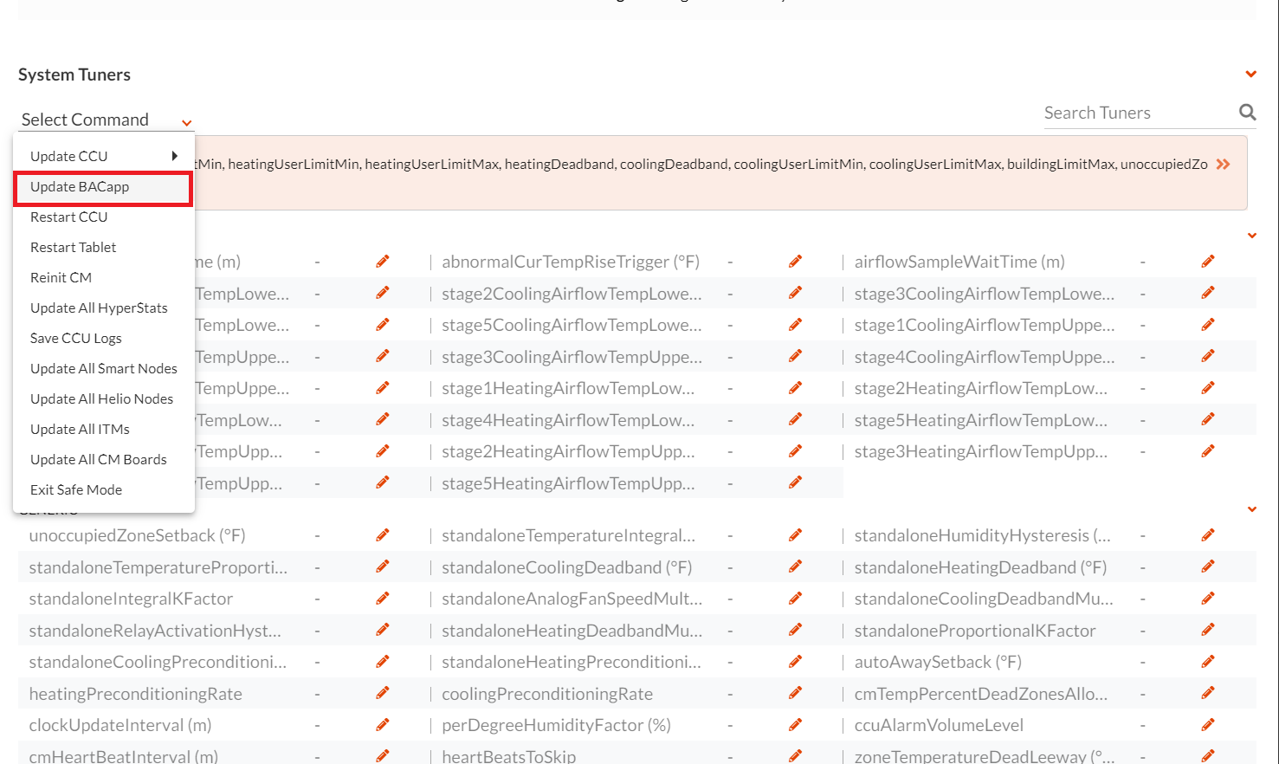Click the double-arrow icon in the orange banner

click(1223, 165)
